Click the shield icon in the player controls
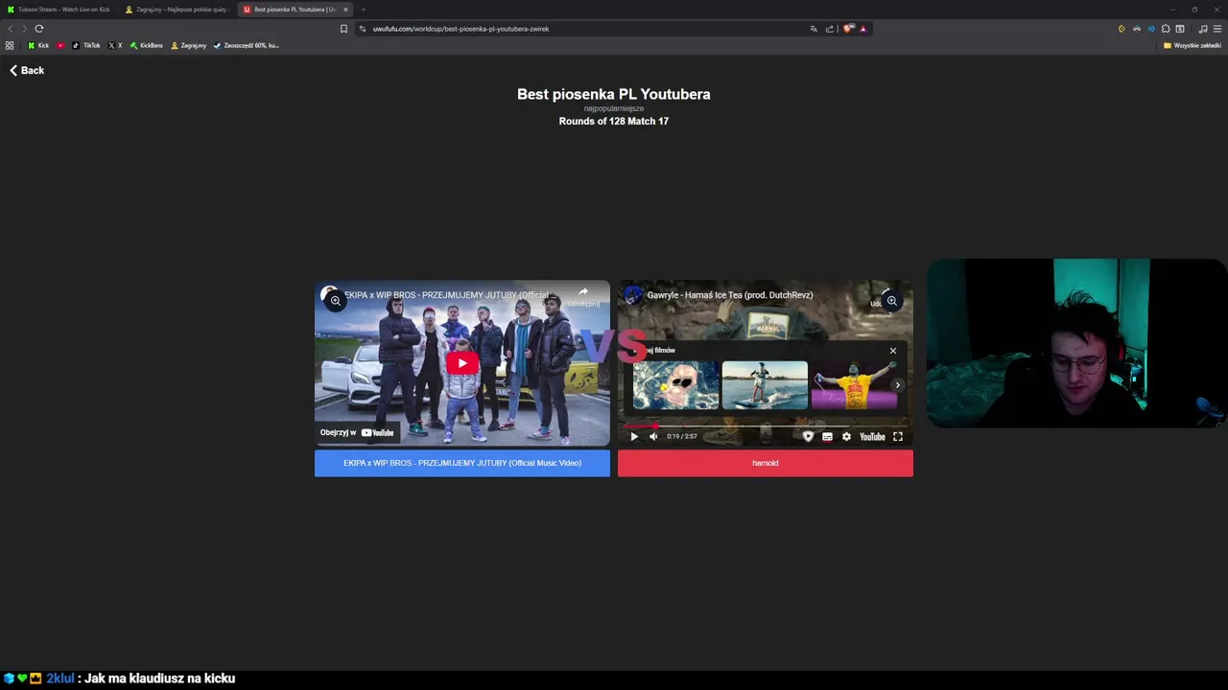The height and width of the screenshot is (690, 1228). click(808, 437)
